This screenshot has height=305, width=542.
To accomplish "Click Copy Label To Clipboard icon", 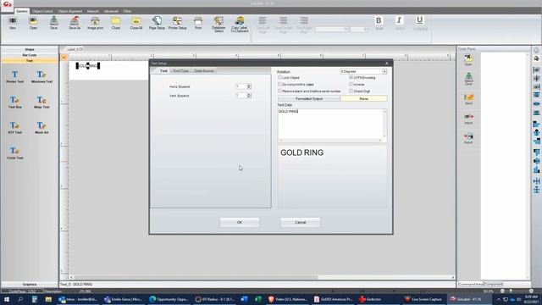I will (x=239, y=25).
